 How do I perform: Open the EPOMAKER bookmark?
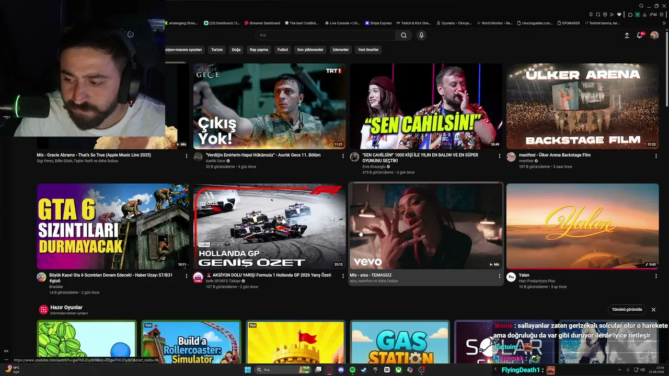point(569,23)
